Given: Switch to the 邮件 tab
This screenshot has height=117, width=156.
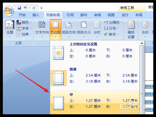Looking at the screenshot, I should (x=84, y=15).
